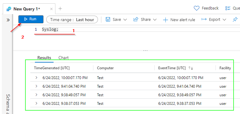Open the Time range Last hour selector
Screen dimensions: 240x114
point(72,20)
